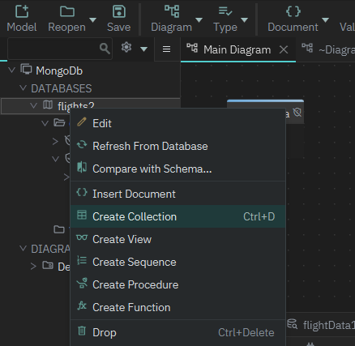Choose Create Sequence menu entry
This screenshot has height=346, width=355.
(x=177, y=262)
